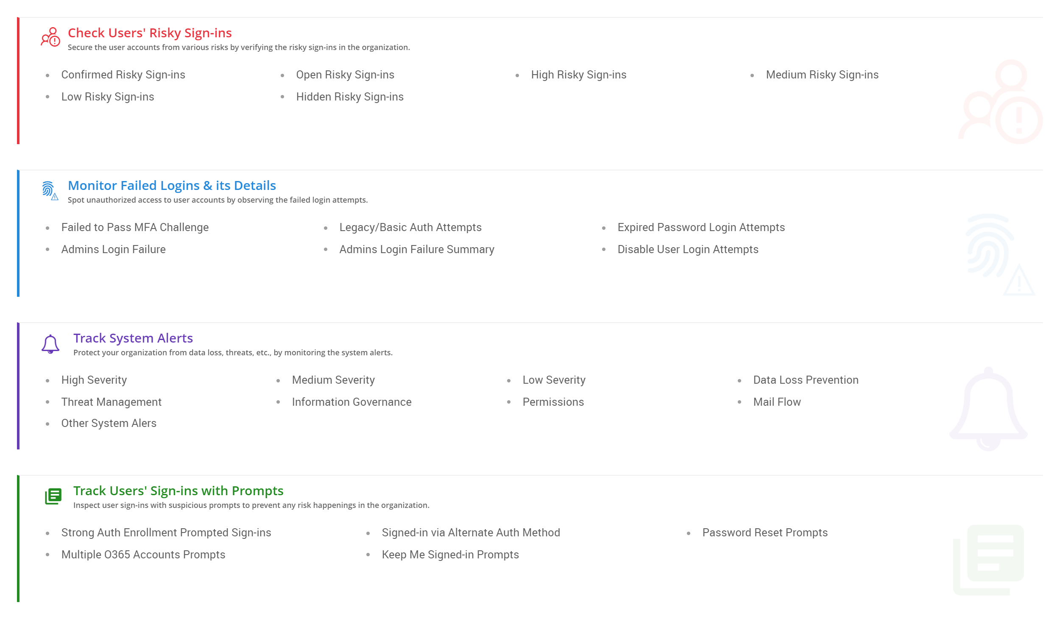Open Failed to Pass MFA Challenge report
This screenshot has height=619, width=1060.
[135, 228]
